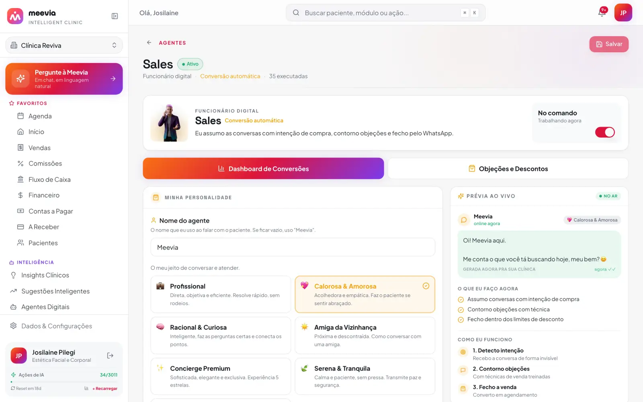Click the Salvar button

click(x=609, y=44)
